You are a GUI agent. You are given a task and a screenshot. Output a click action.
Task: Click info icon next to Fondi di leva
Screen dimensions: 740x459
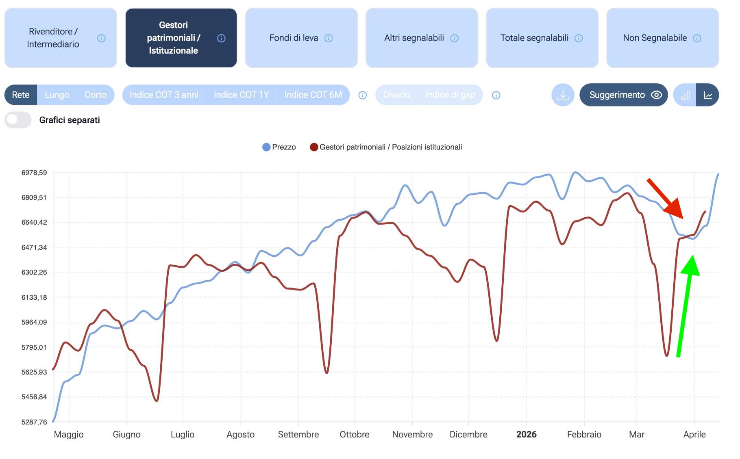(329, 38)
